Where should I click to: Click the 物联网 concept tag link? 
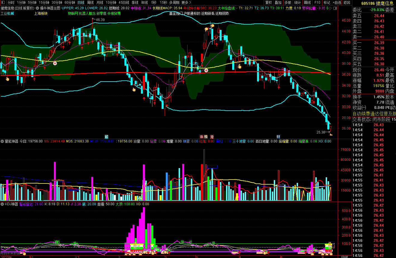[x=73, y=13]
